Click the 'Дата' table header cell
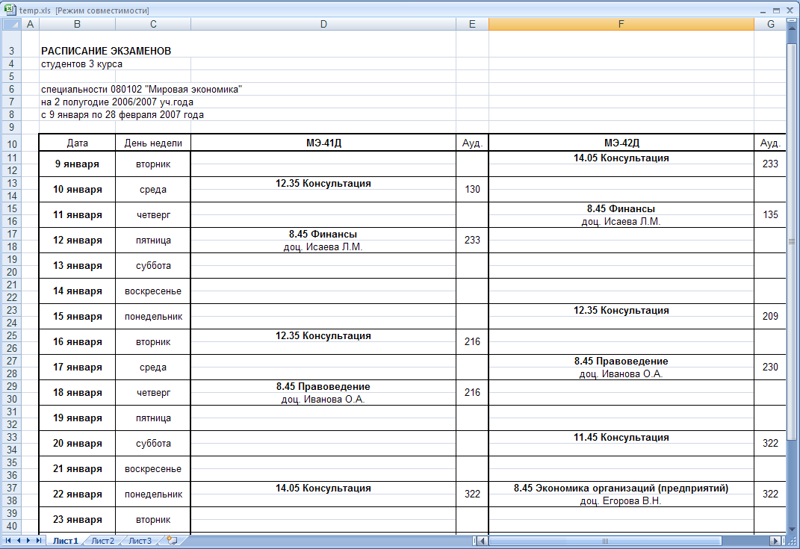This screenshot has width=800, height=549. (77, 143)
